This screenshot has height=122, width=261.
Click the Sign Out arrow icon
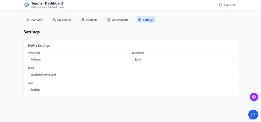(221, 5)
